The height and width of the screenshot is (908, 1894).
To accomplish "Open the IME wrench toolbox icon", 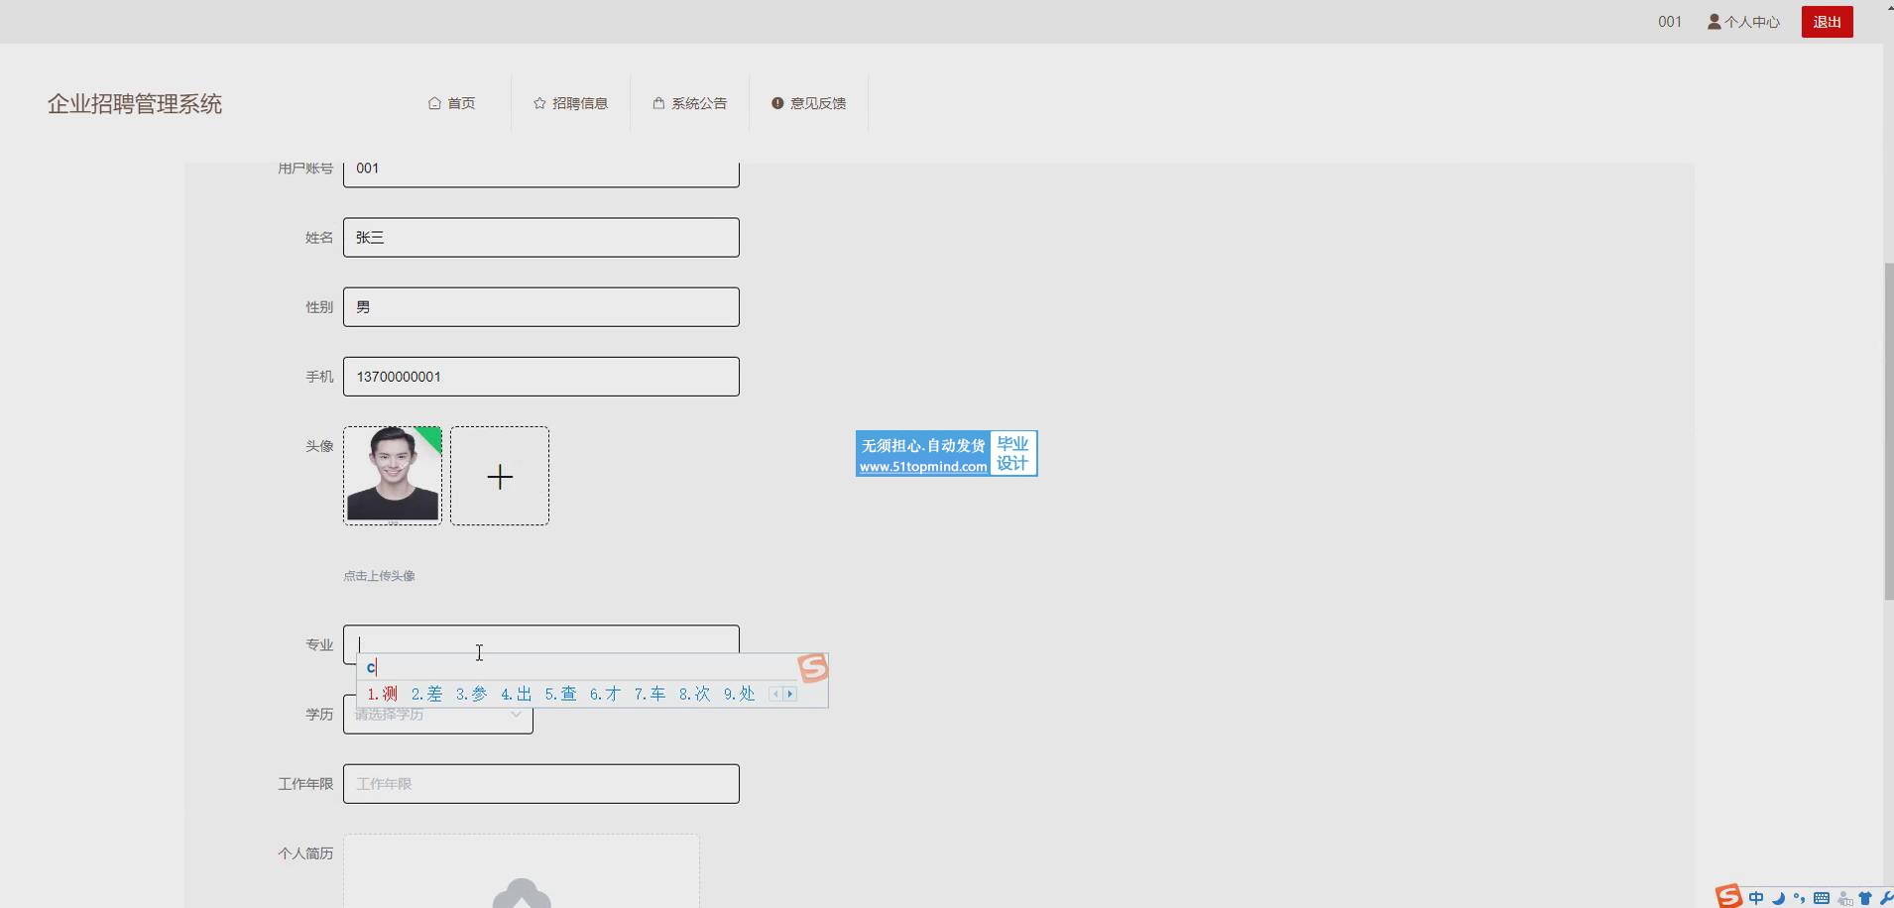I will 1885,898.
